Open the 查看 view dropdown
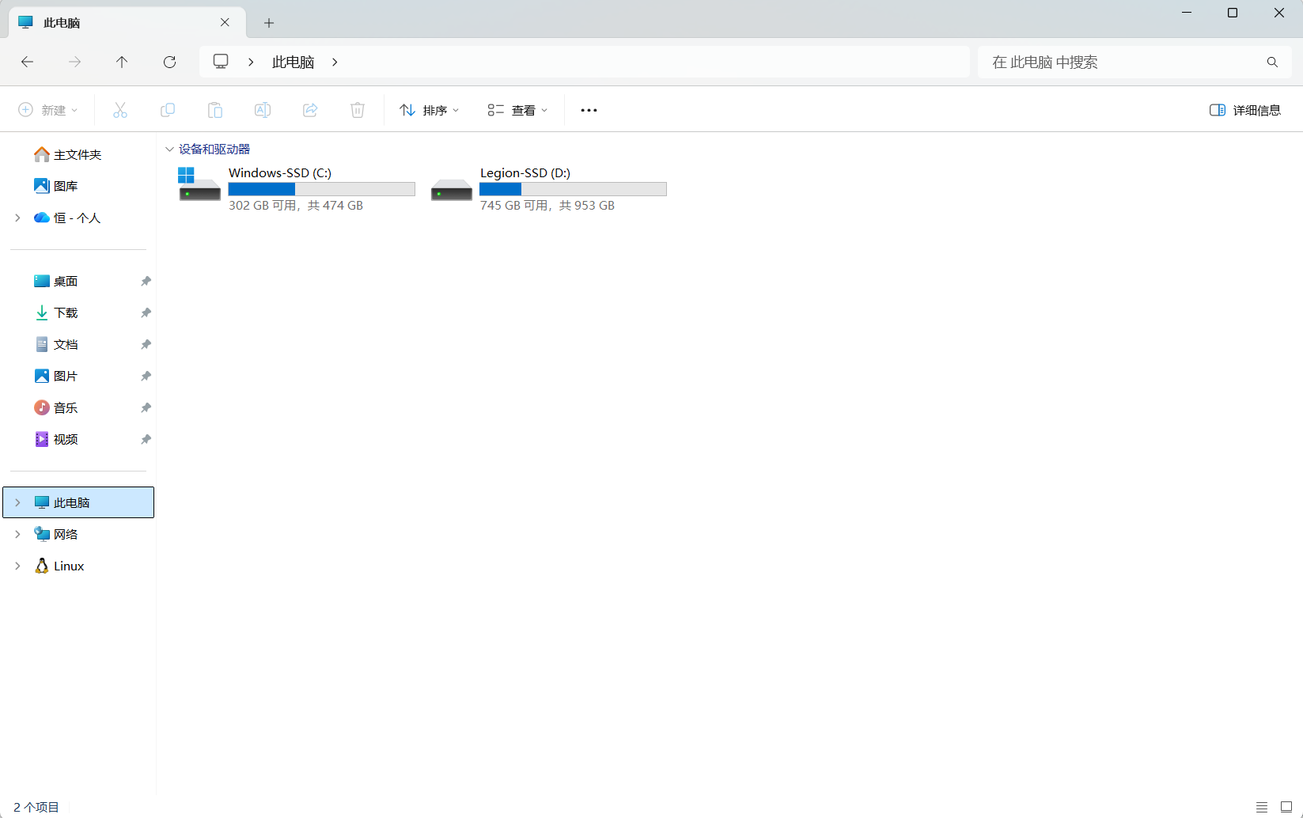Viewport: 1303px width, 818px height. pos(517,110)
